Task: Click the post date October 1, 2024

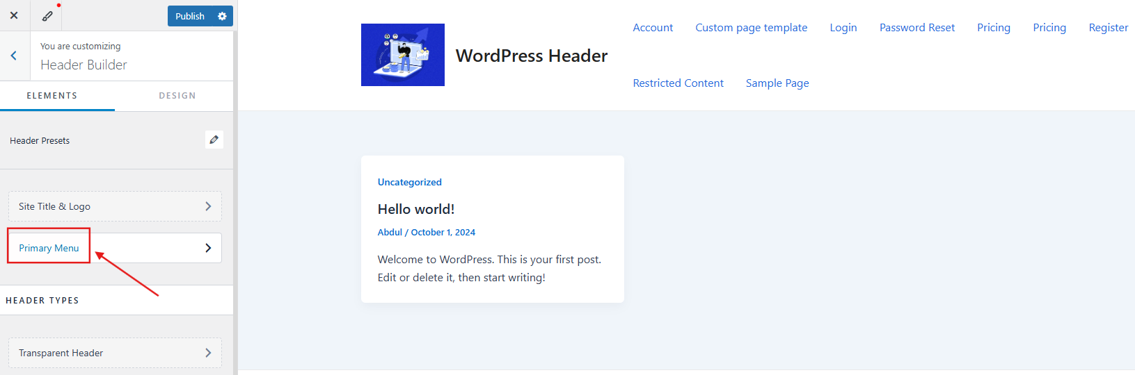Action: [443, 233]
